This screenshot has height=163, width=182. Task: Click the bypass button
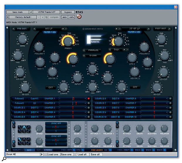click(68, 12)
